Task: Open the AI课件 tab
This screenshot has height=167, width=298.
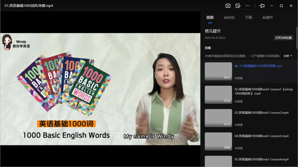Action: [267, 17]
